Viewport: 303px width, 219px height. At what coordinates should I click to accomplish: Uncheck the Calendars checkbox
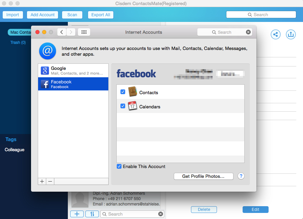point(123,106)
